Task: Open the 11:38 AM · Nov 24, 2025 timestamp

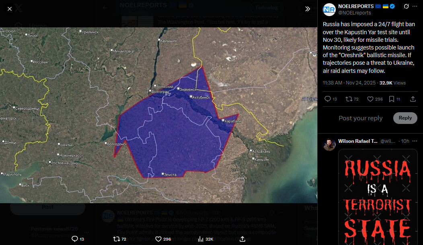Action: tap(349, 83)
